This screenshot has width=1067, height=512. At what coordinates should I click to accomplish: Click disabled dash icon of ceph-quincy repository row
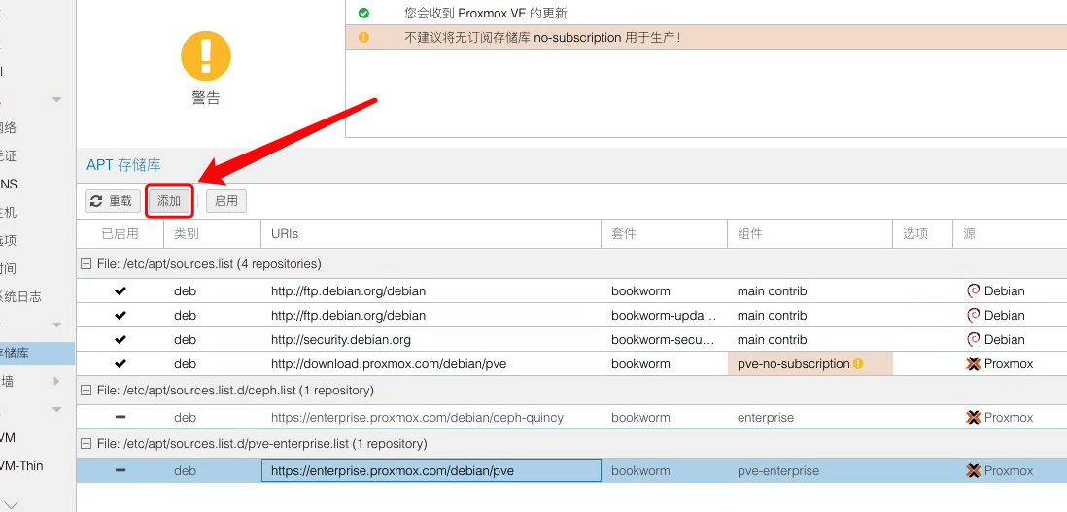[120, 417]
